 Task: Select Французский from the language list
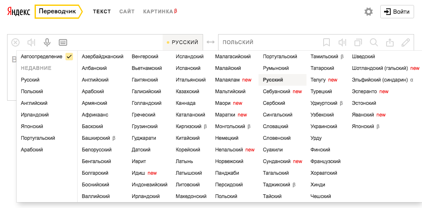click(x=325, y=161)
